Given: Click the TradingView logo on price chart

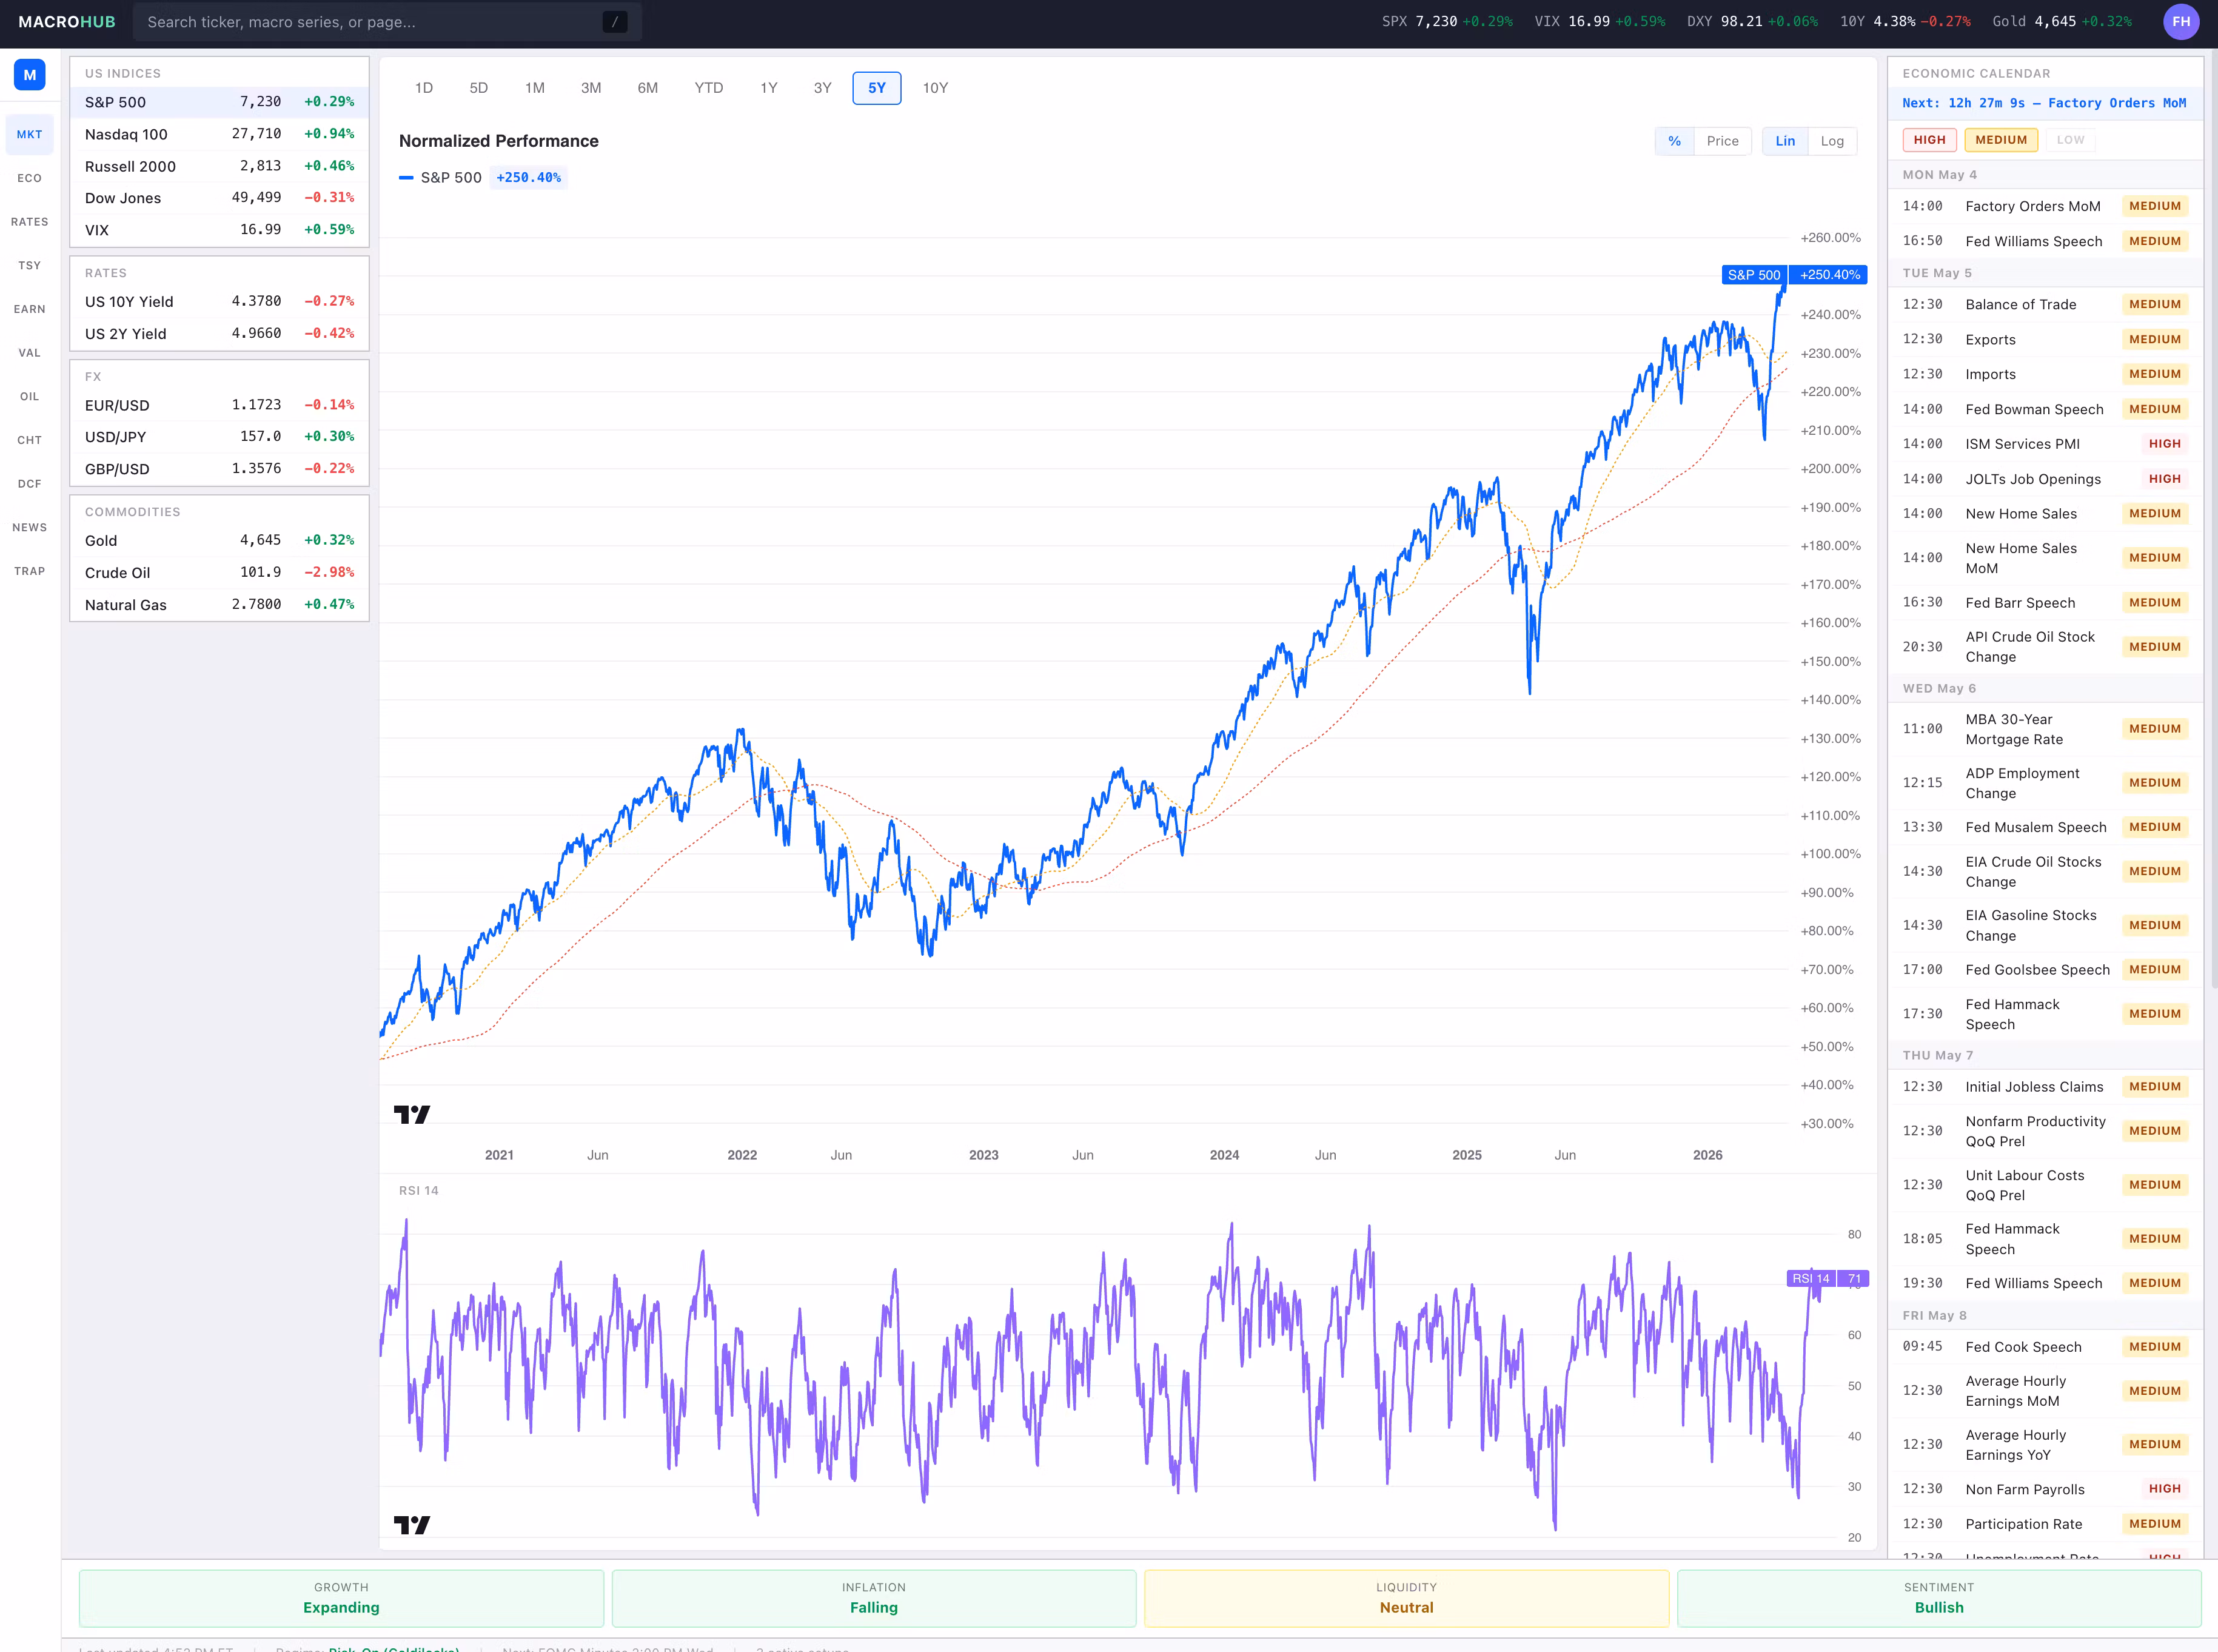Looking at the screenshot, I should 412,1114.
